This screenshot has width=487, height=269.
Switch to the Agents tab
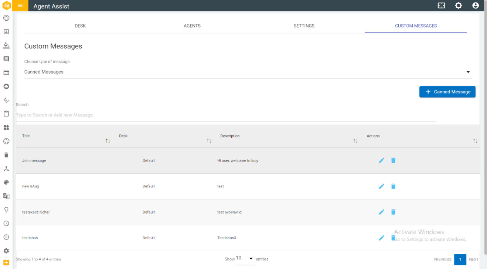[x=192, y=26]
